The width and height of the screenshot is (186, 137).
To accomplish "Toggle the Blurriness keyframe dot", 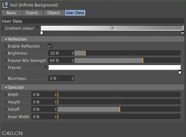I will click(6, 78).
